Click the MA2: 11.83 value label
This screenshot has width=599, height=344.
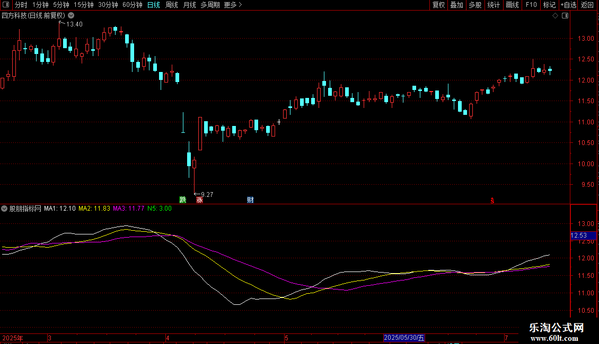click(94, 209)
